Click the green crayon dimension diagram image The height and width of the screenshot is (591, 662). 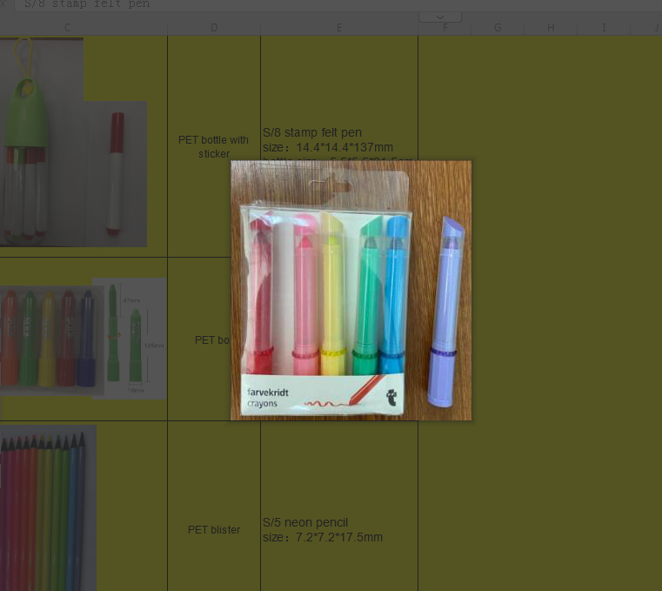(x=130, y=339)
